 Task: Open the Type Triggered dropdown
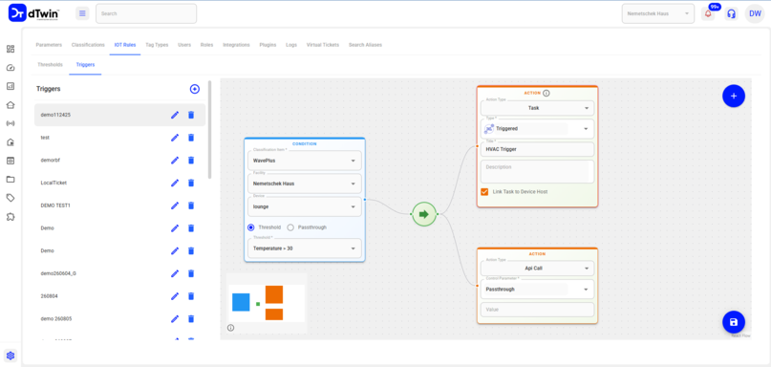pyautogui.click(x=537, y=129)
